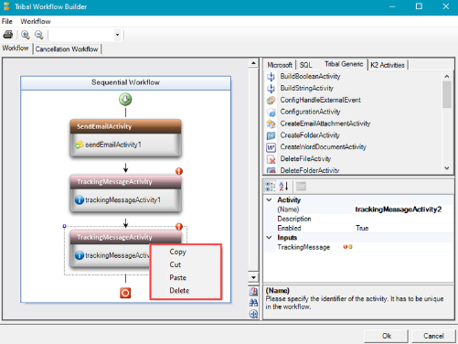The height and width of the screenshot is (344, 458).
Task: Click the print icon in toolbar
Action: pyautogui.click(x=8, y=35)
